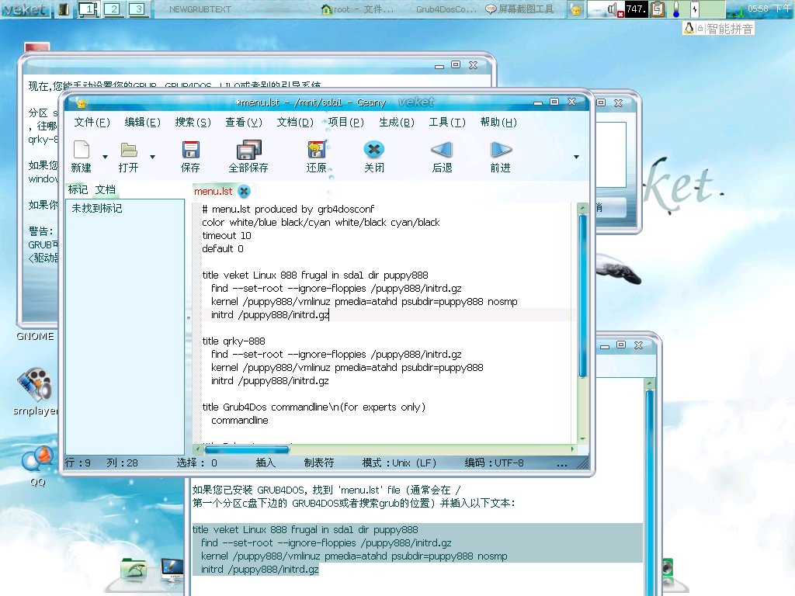Click the Back (后退) navigation arrow
Screen dimensions: 795x596
coord(442,150)
